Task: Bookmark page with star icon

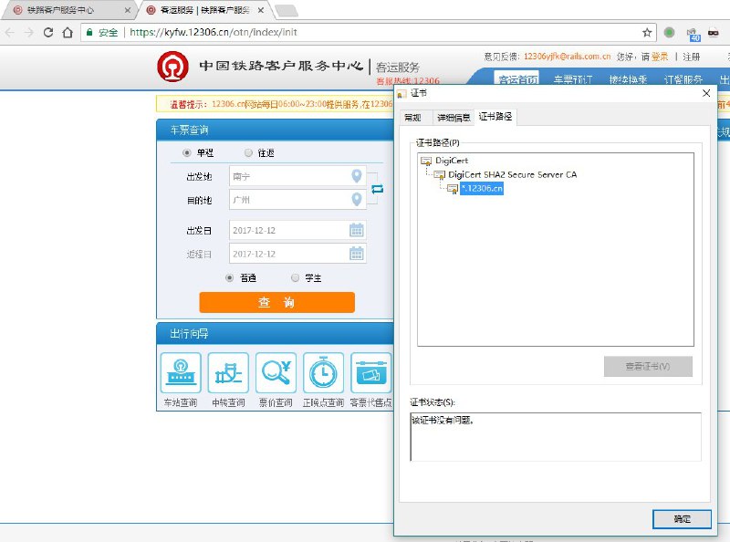Action: point(647,32)
